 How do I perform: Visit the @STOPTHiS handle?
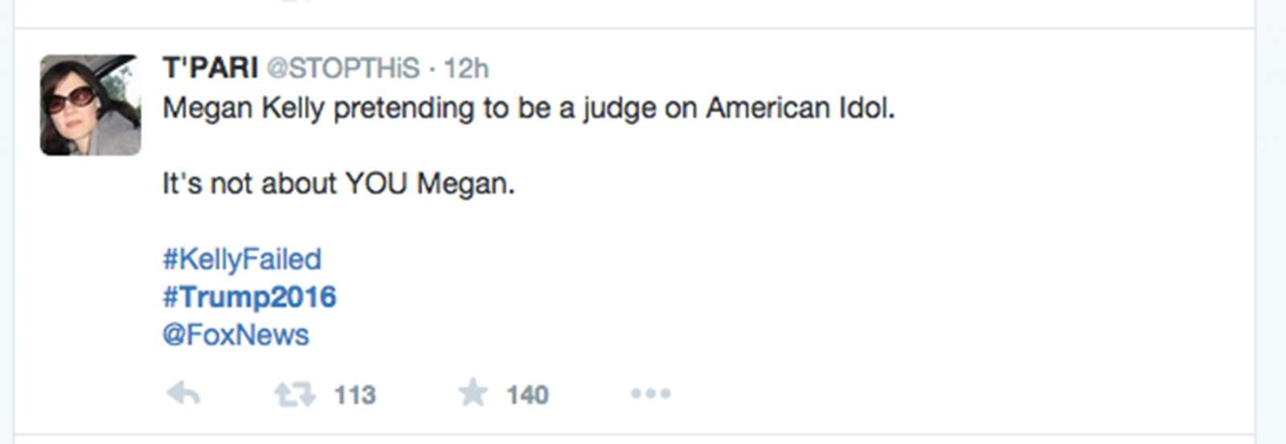[x=342, y=68]
